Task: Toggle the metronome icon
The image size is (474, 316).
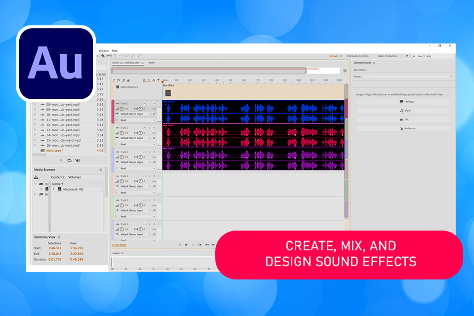Action: click(144, 80)
